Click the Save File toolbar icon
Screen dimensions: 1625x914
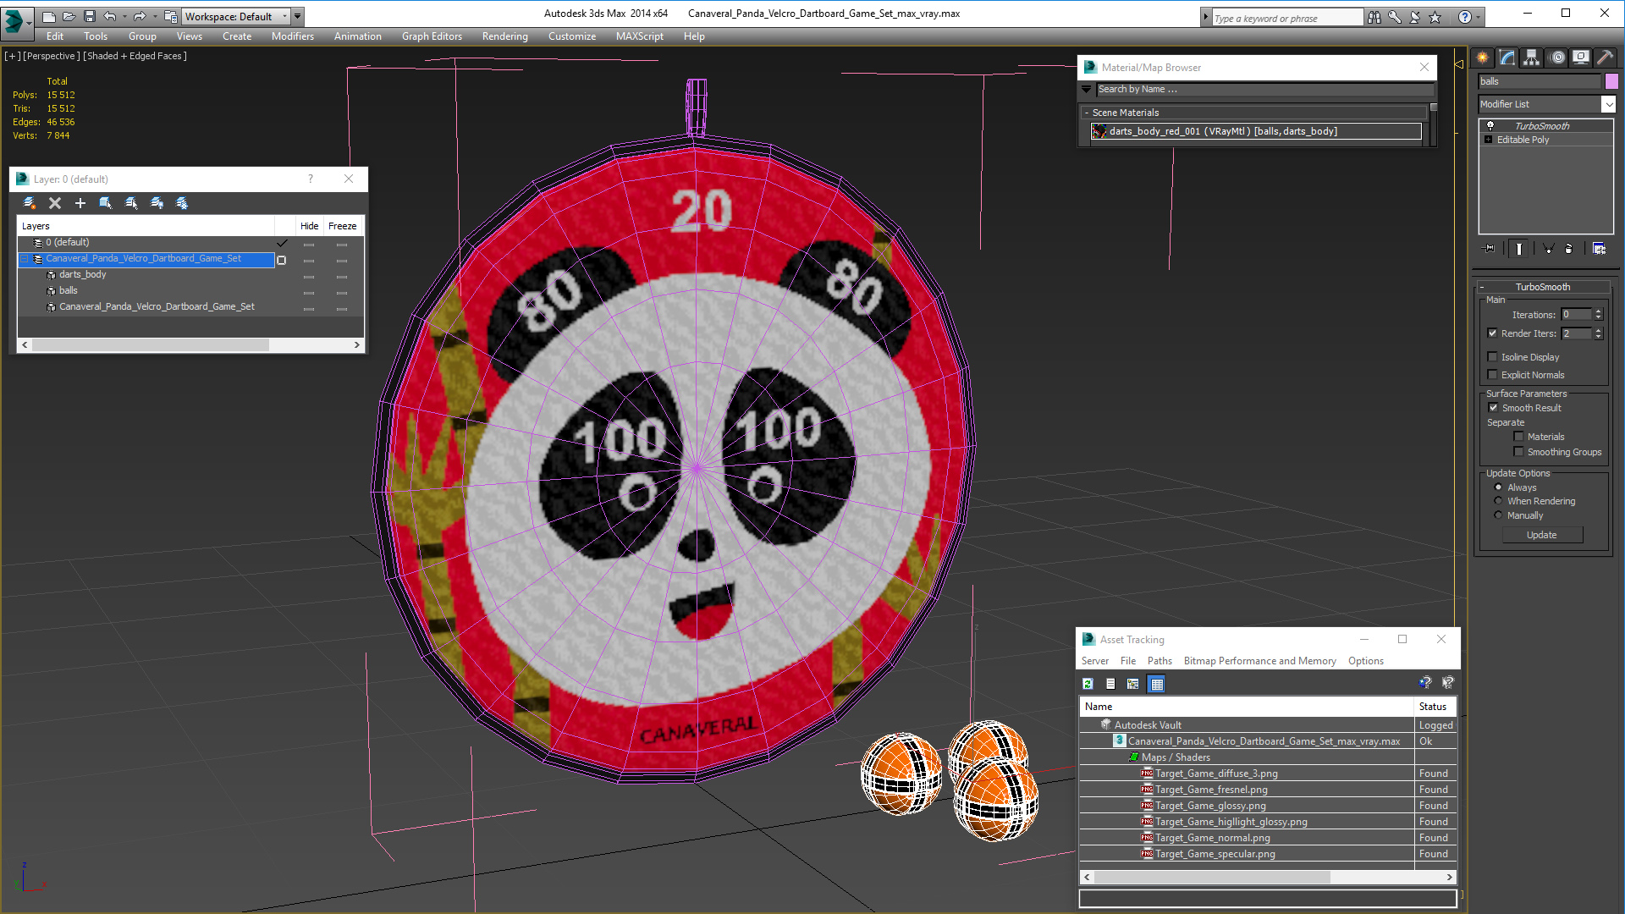(x=90, y=16)
